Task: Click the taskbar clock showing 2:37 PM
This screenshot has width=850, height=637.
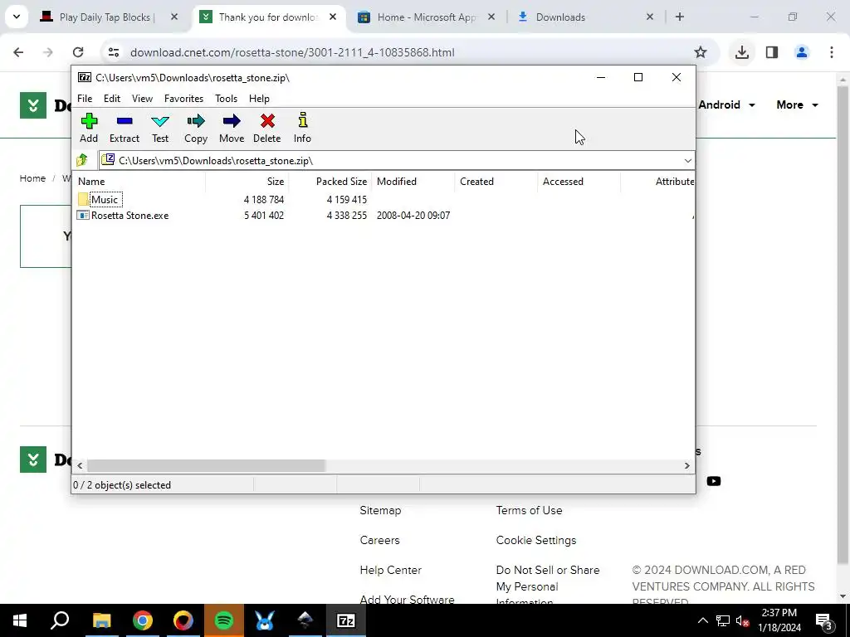Action: [779, 620]
